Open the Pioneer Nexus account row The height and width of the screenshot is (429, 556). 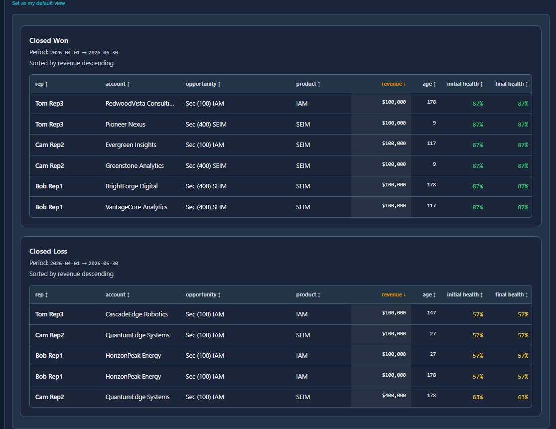point(126,125)
